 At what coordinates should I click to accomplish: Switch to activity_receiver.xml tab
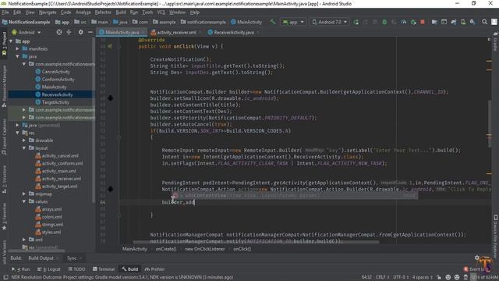point(176,32)
